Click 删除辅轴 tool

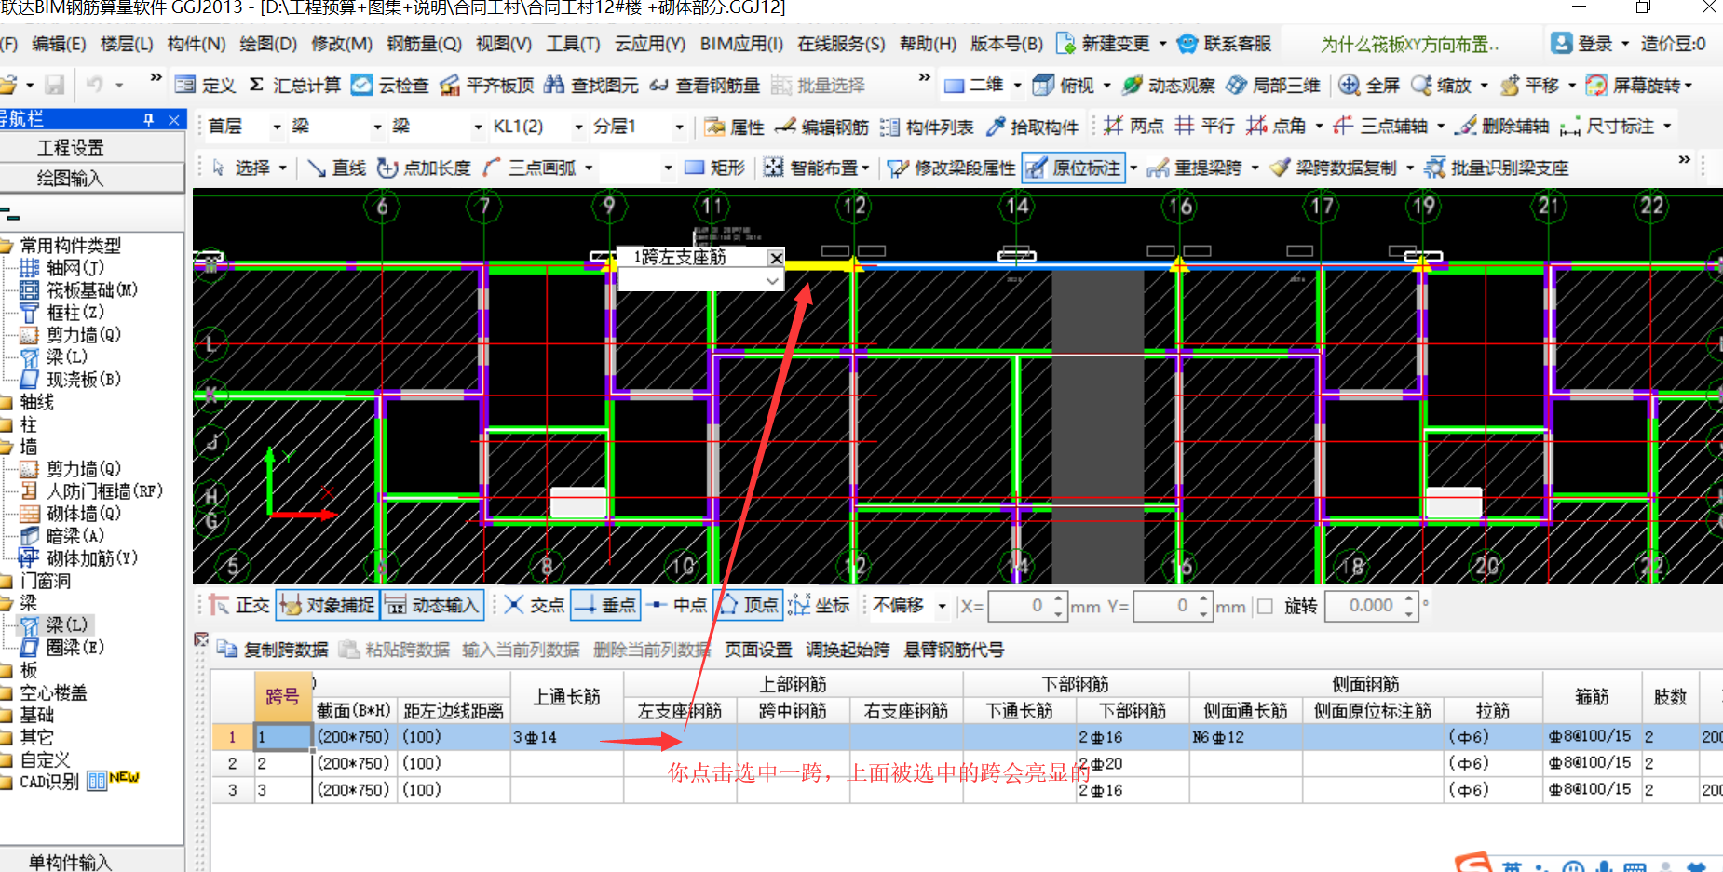pyautogui.click(x=1503, y=126)
